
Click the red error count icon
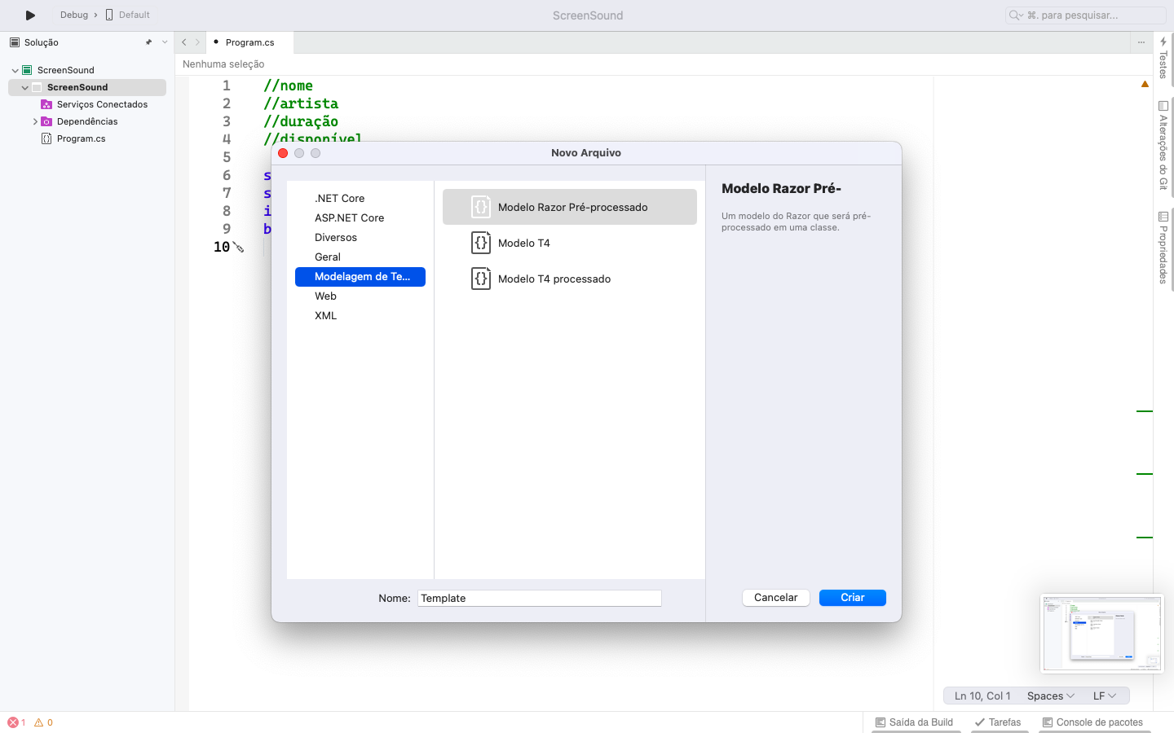[x=13, y=722]
